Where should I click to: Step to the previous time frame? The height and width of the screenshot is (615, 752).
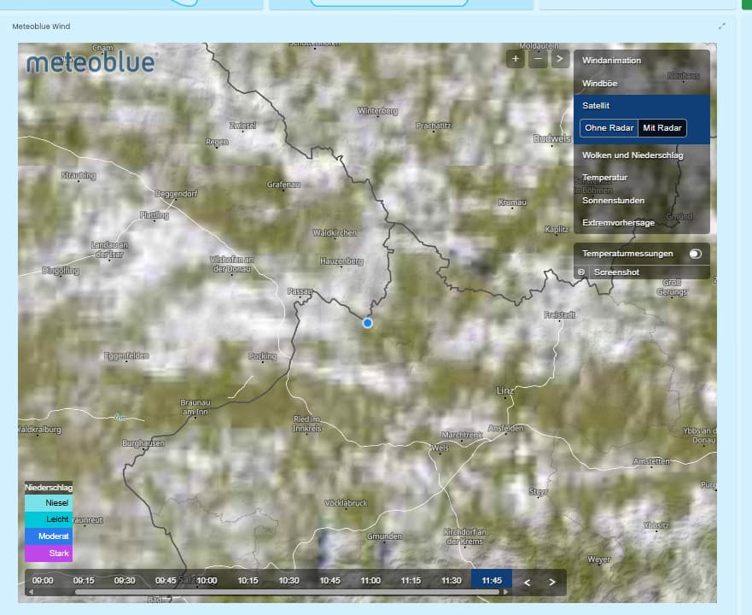tap(527, 582)
